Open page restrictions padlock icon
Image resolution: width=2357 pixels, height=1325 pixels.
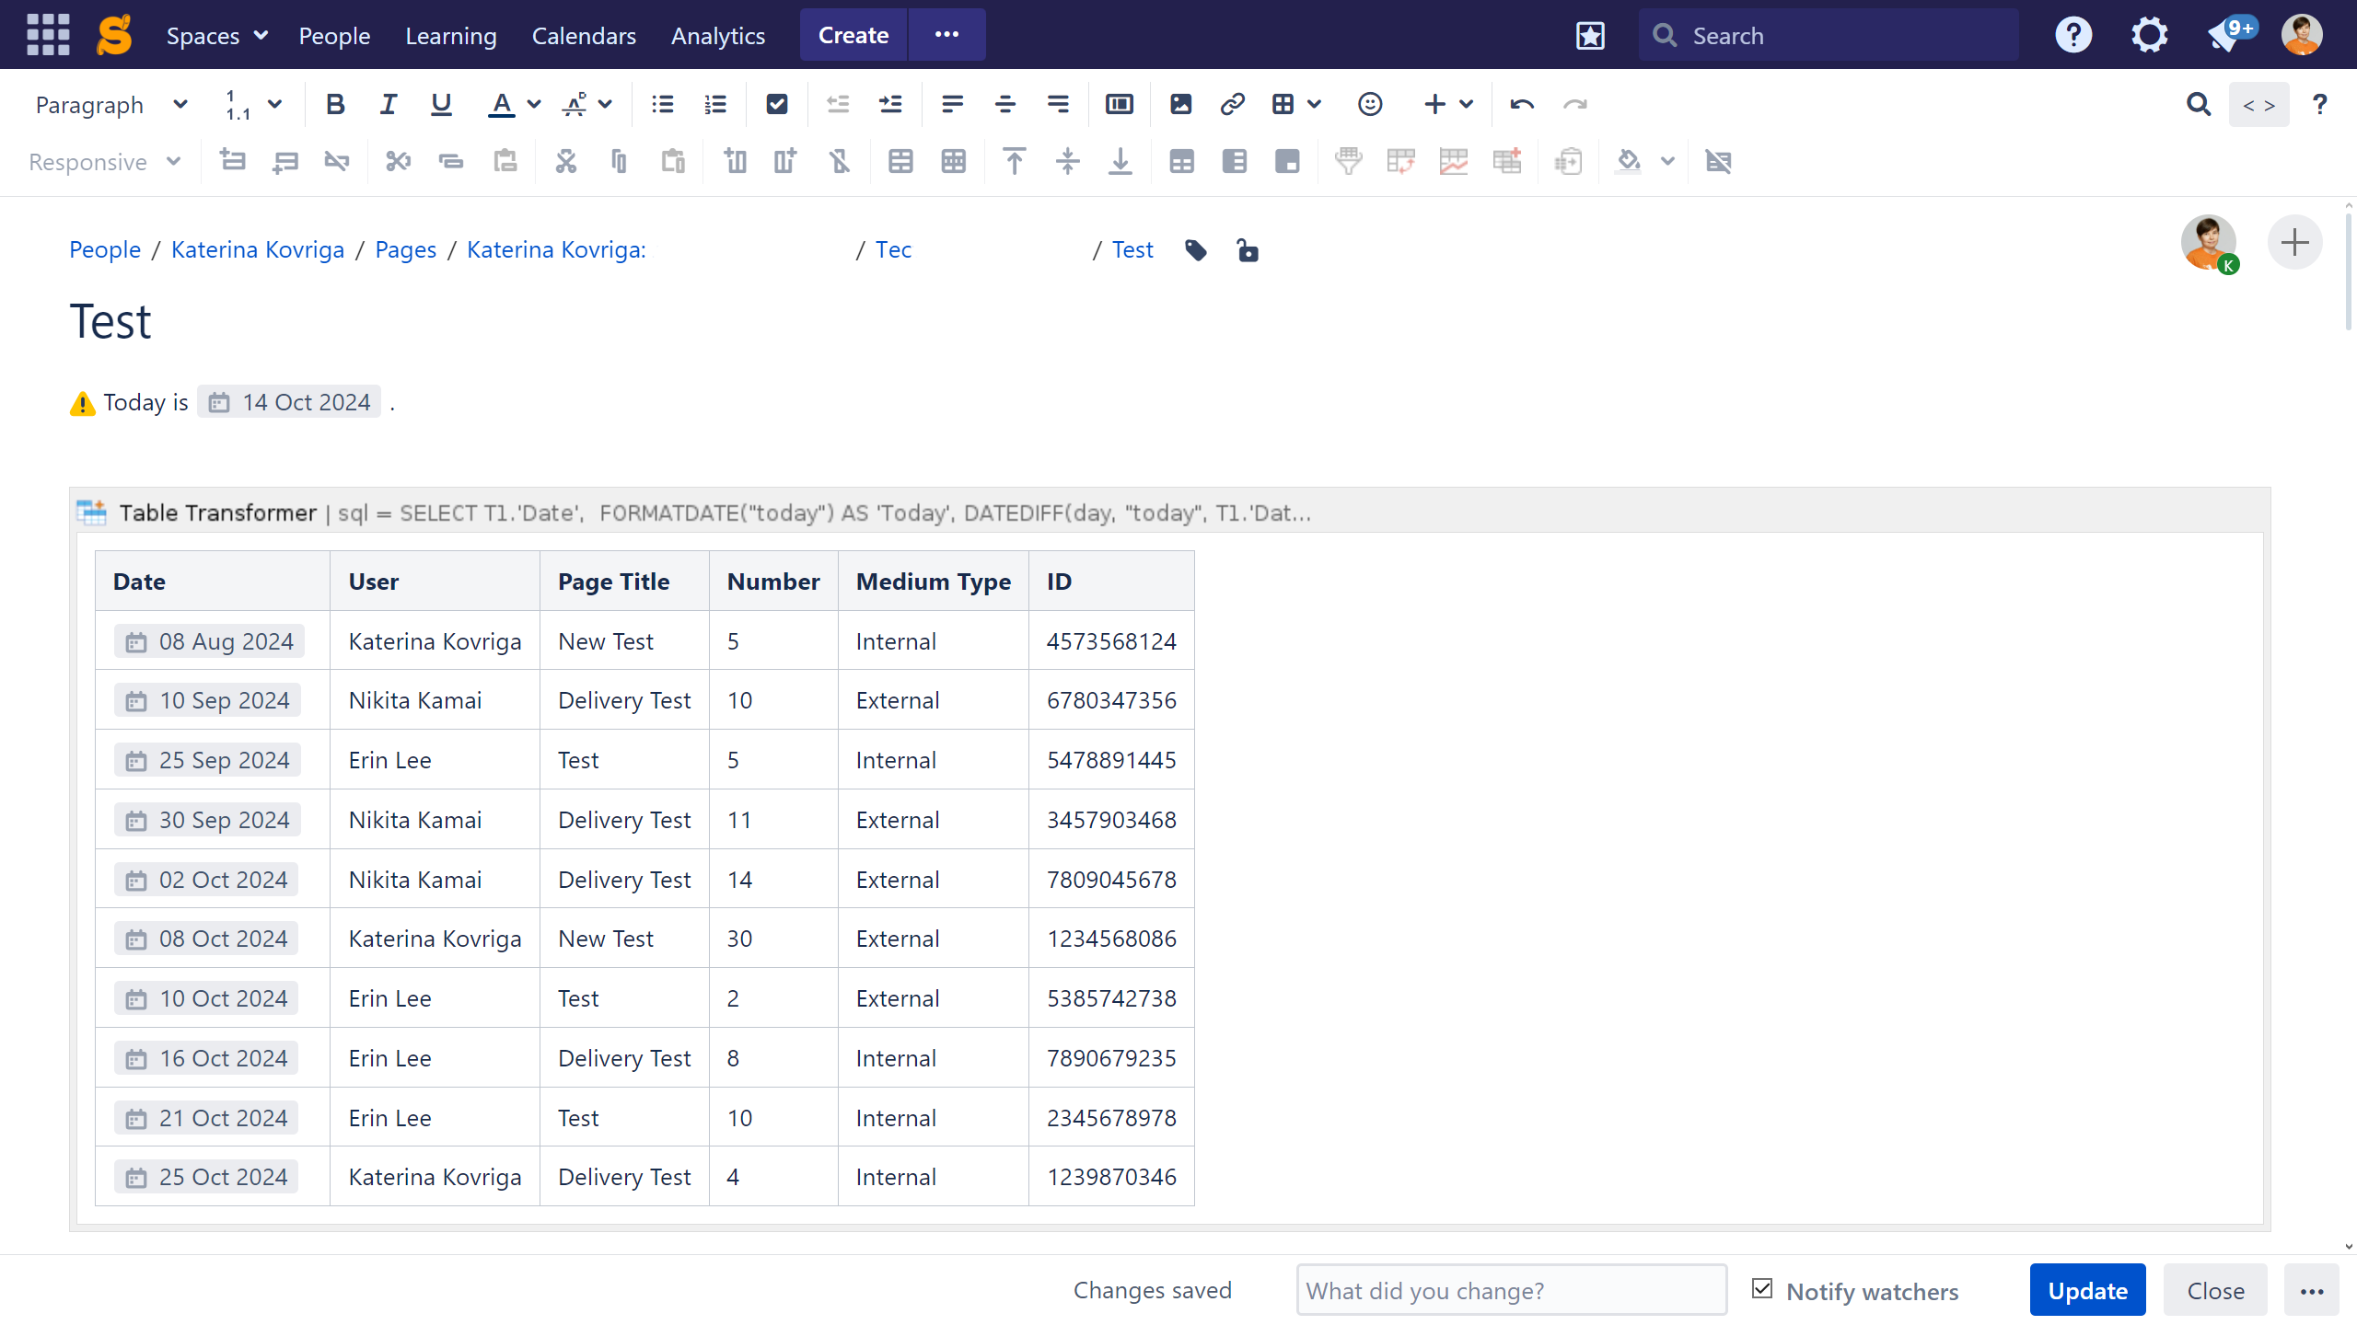[x=1248, y=250]
